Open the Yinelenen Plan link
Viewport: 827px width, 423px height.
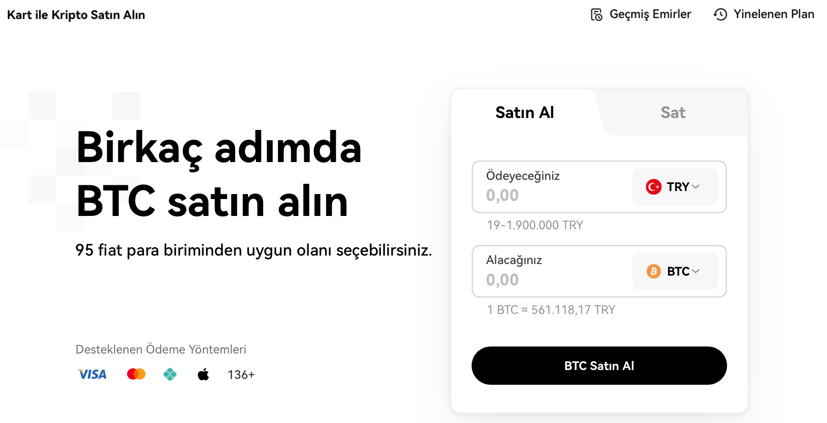tap(764, 14)
